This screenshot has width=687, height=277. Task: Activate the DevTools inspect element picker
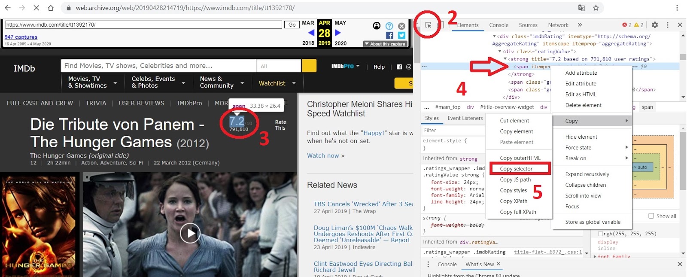click(x=428, y=25)
